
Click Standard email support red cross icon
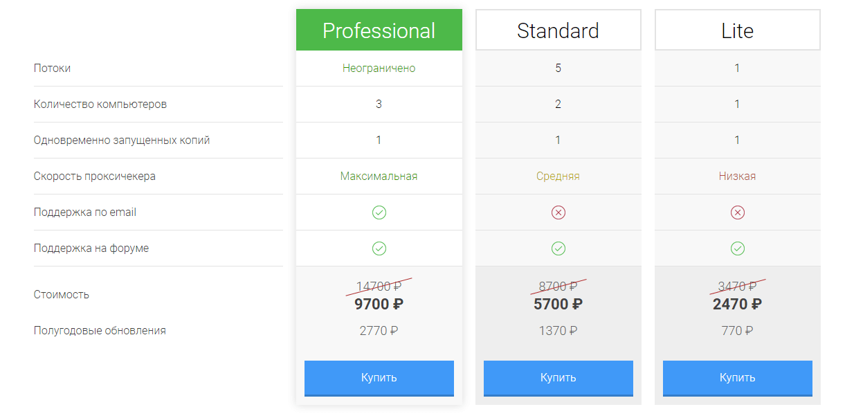[558, 212]
